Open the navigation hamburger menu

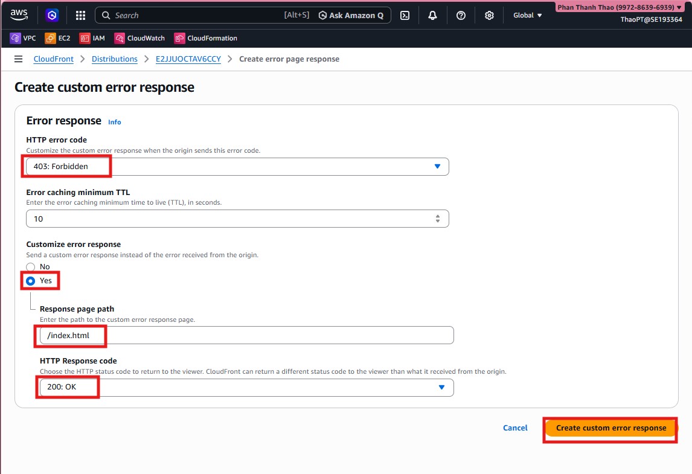coord(19,59)
